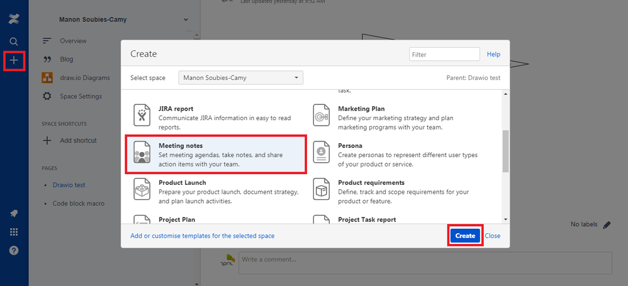Go to Blog in sidebar

click(x=66, y=59)
